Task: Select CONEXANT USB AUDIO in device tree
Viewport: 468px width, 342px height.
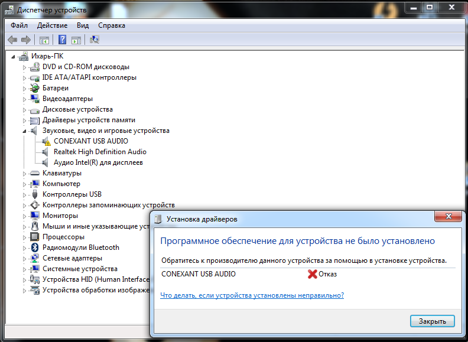Action: tap(91, 141)
